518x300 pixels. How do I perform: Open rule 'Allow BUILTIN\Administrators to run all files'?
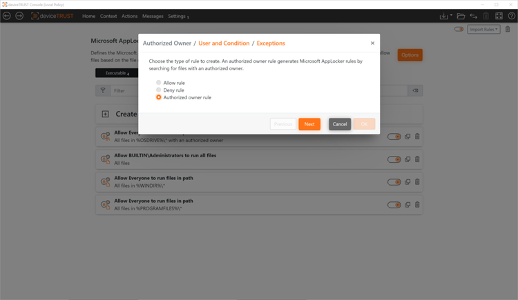point(165,155)
